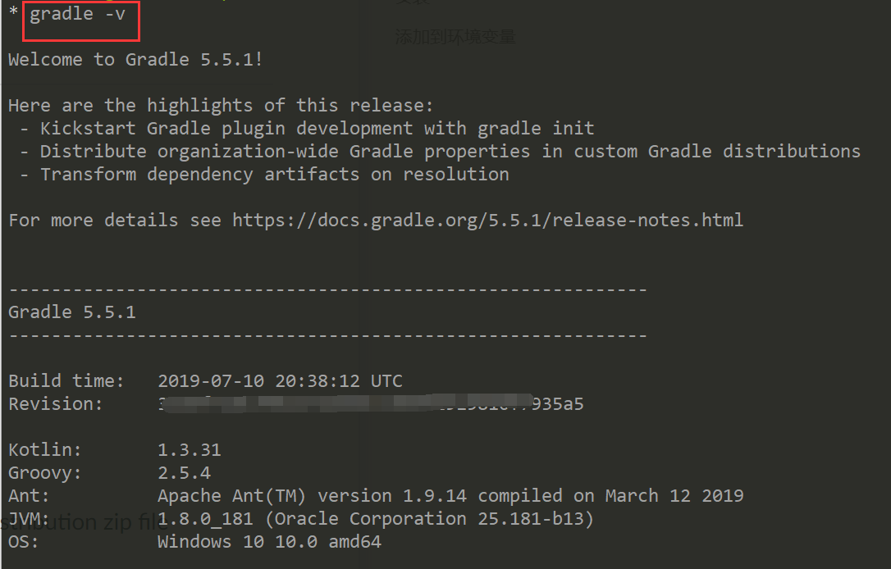This screenshot has width=891, height=569.
Task: Select the Transform dependency artifacts line
Action: click(x=274, y=175)
